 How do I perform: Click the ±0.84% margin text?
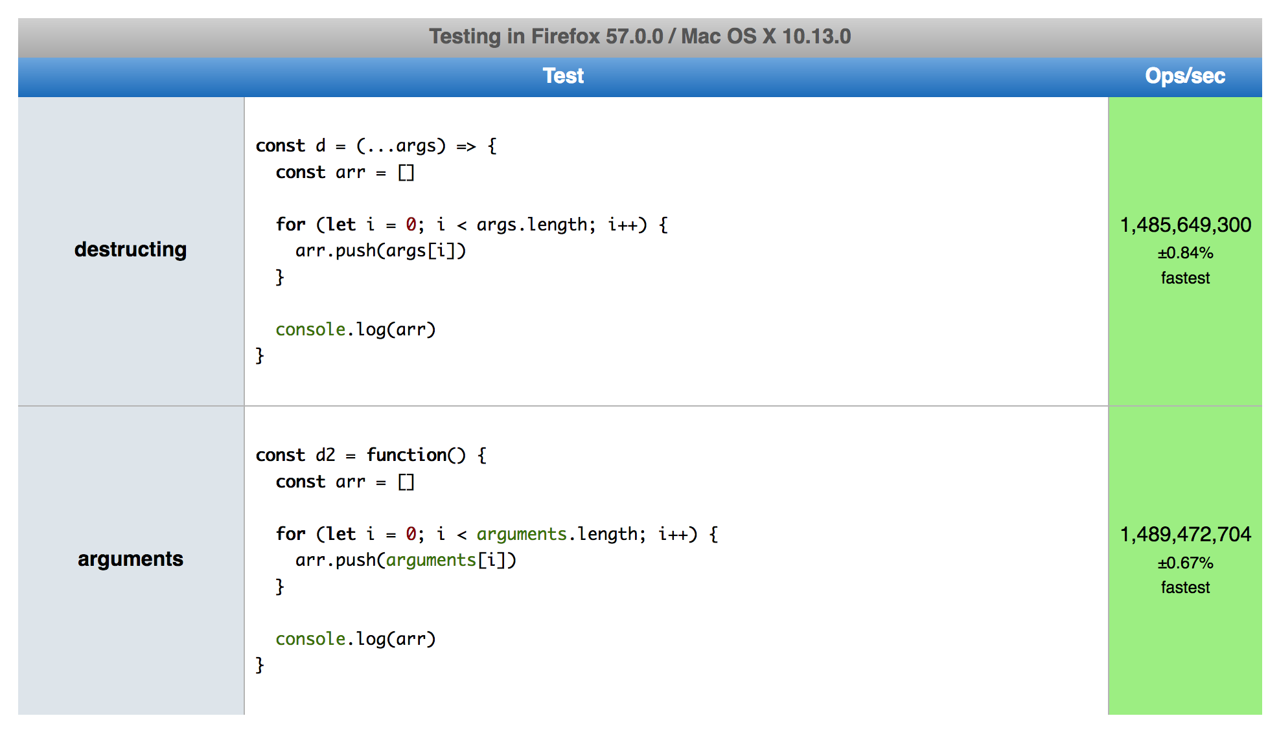[1185, 252]
